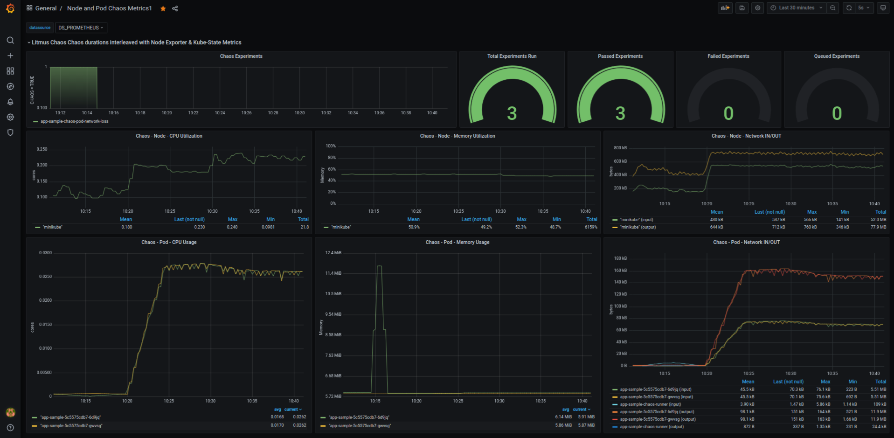Open the Configuration gear in sidebar
Screen dimensions: 894x438
click(10, 117)
